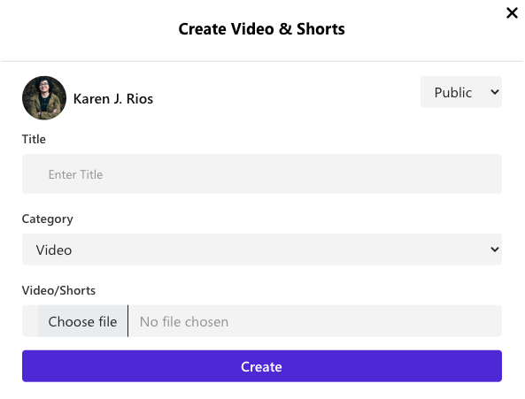This screenshot has width=525, height=399.
Task: Click the purple Create button
Action: (262, 366)
